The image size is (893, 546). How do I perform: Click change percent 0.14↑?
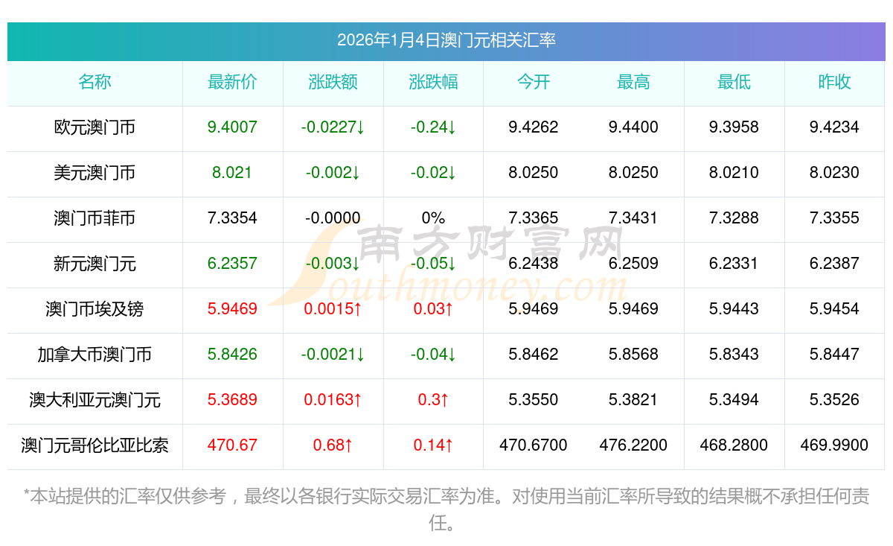433,445
